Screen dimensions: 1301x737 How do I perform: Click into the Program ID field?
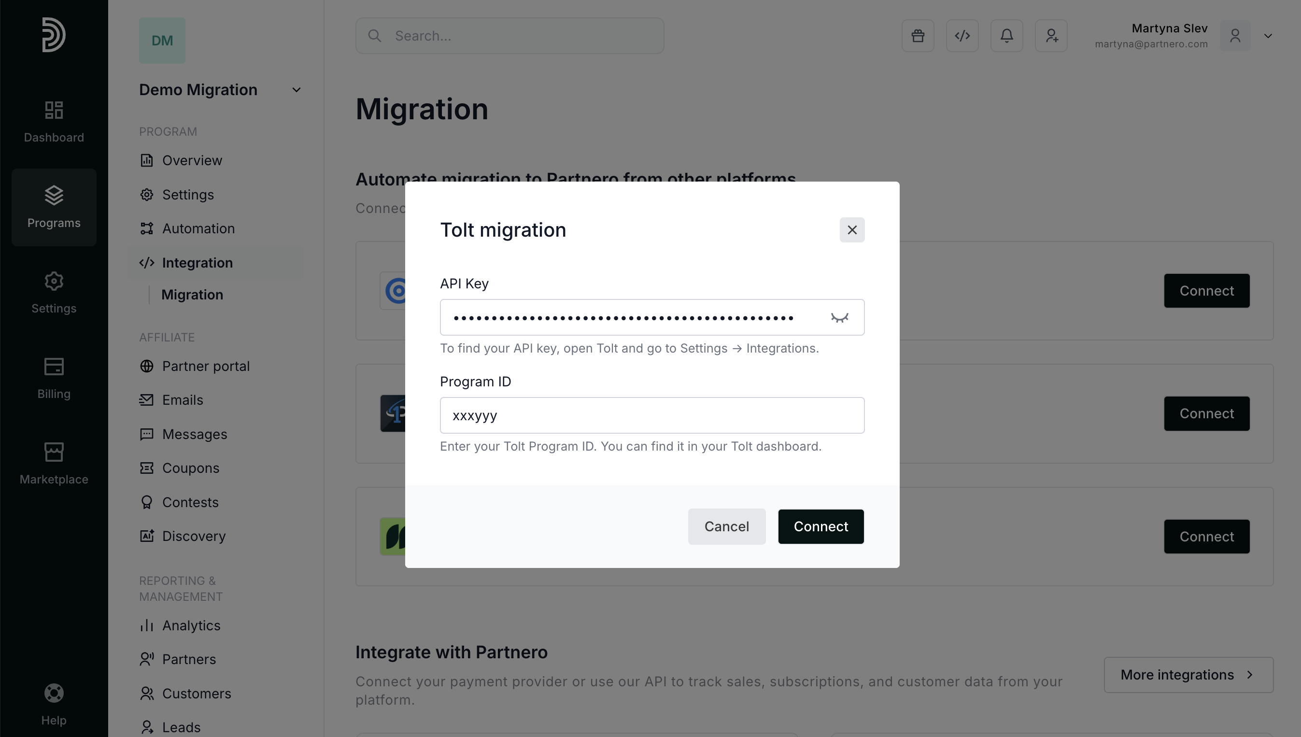[652, 415]
